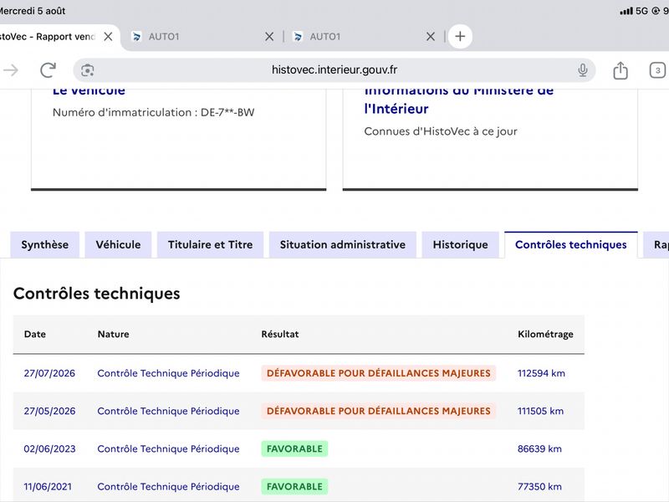The height and width of the screenshot is (502, 669).
Task: Select the mileage 112594 km
Action: click(x=541, y=373)
